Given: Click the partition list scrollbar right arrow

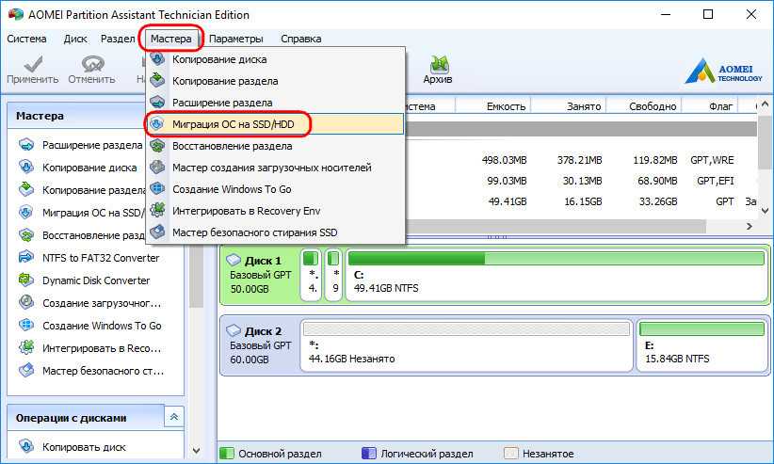Looking at the screenshot, I should pos(750,226).
